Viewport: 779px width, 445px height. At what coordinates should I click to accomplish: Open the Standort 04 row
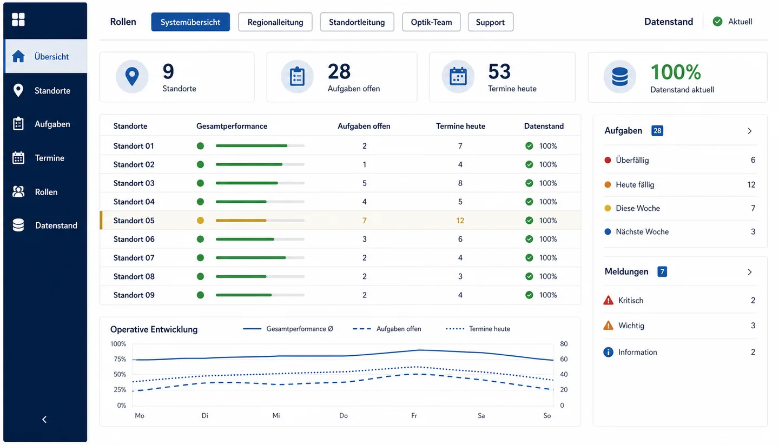tap(340, 202)
